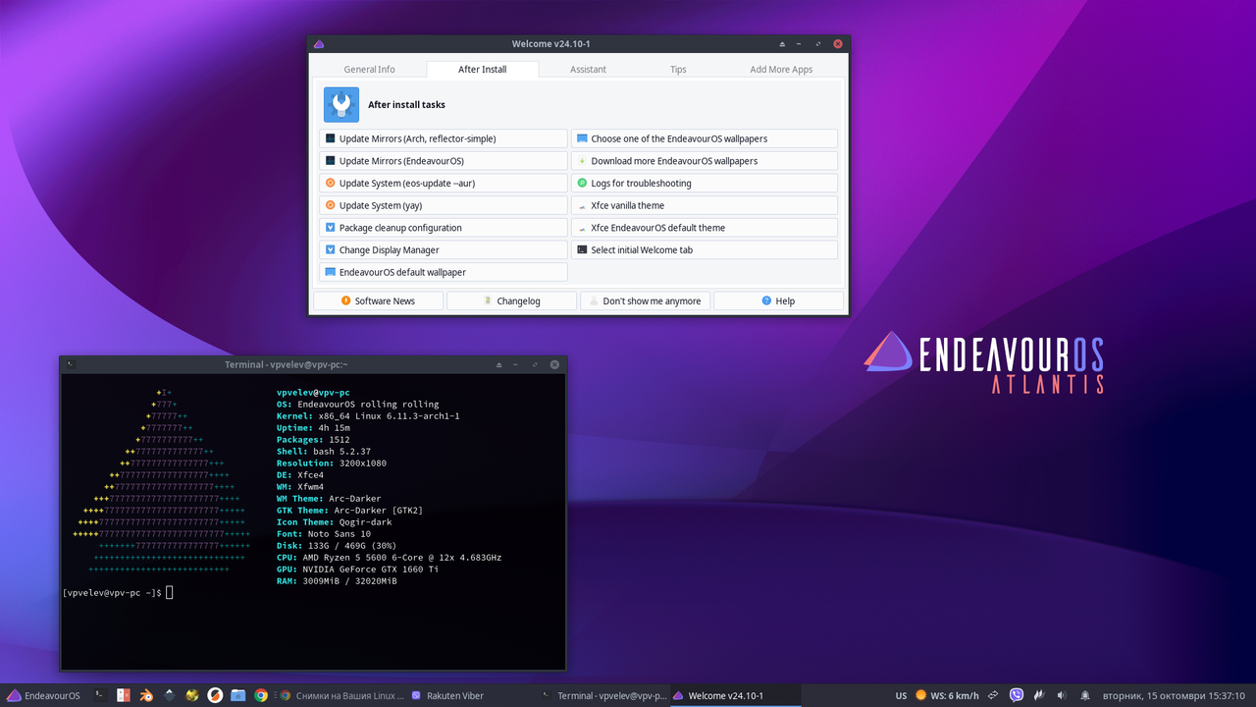Screen dimensions: 1256x707
Task: Launch Google Chrome from the taskbar launcher
Action: [x=261, y=695]
